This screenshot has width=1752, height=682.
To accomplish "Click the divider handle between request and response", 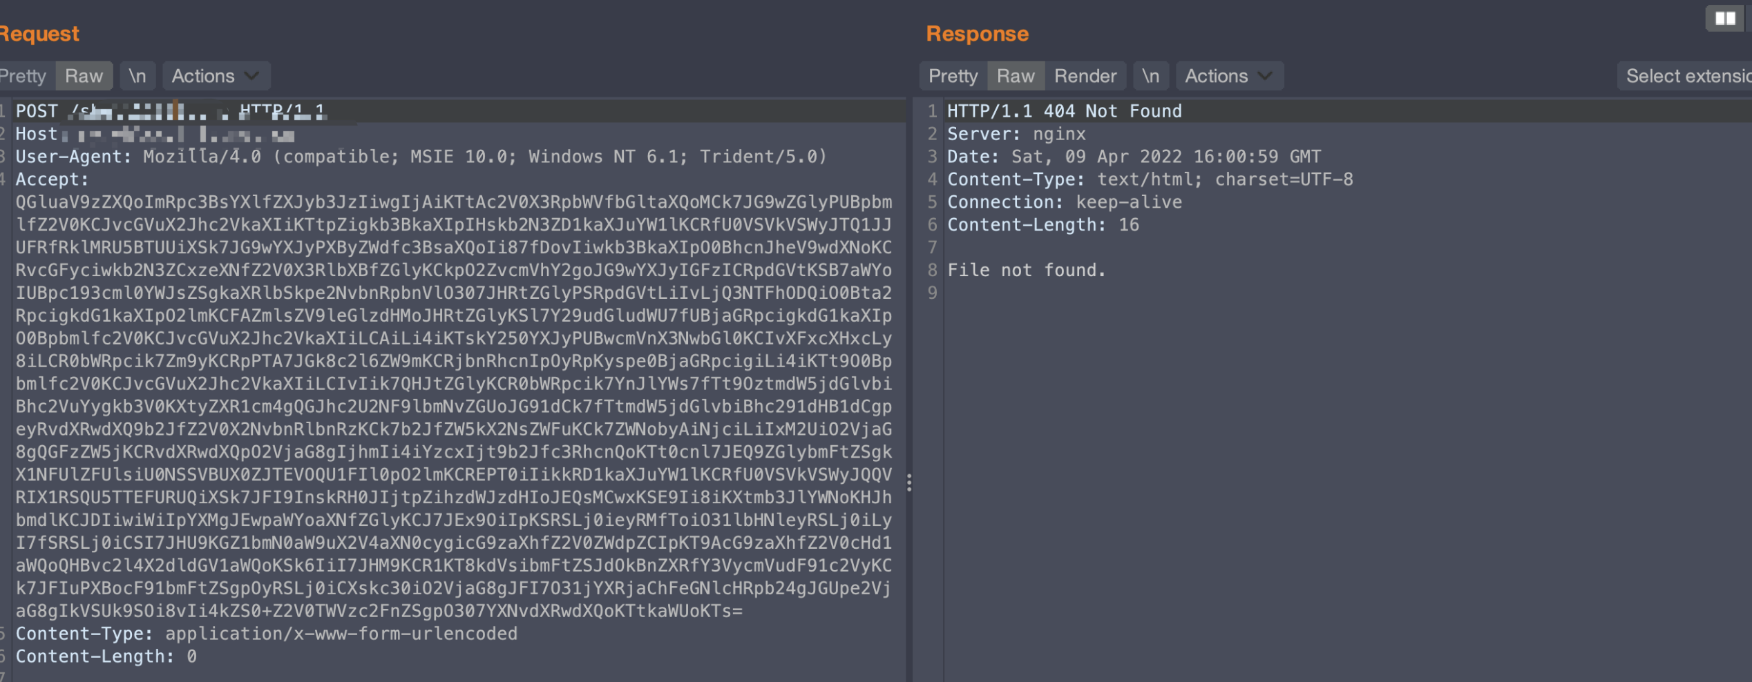I will [909, 483].
